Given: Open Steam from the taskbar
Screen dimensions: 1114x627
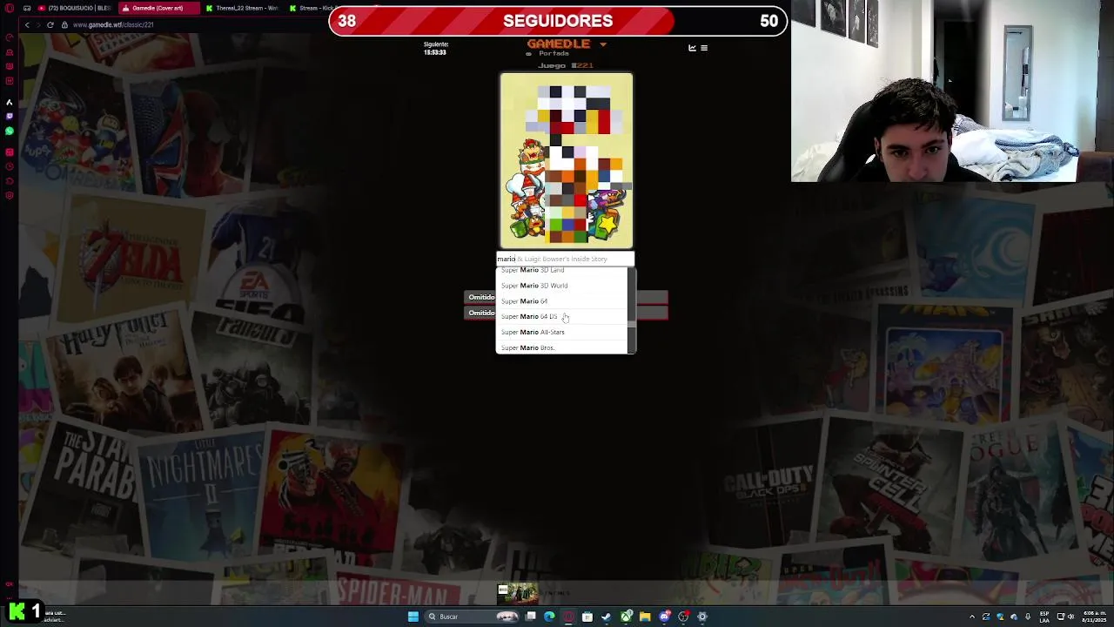Looking at the screenshot, I should [x=607, y=617].
